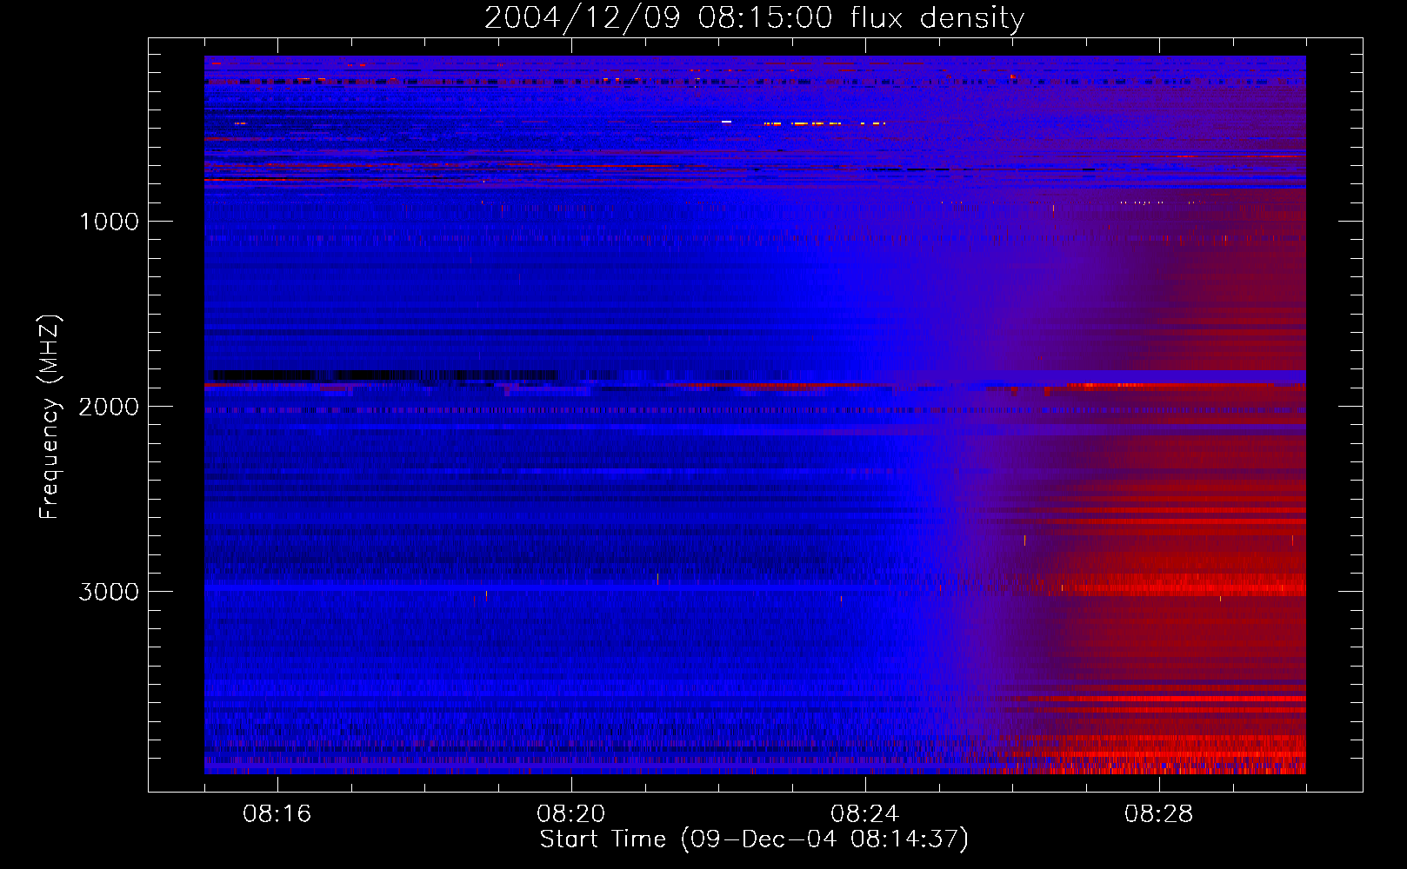Click the 1000 frequency tick label

click(109, 222)
